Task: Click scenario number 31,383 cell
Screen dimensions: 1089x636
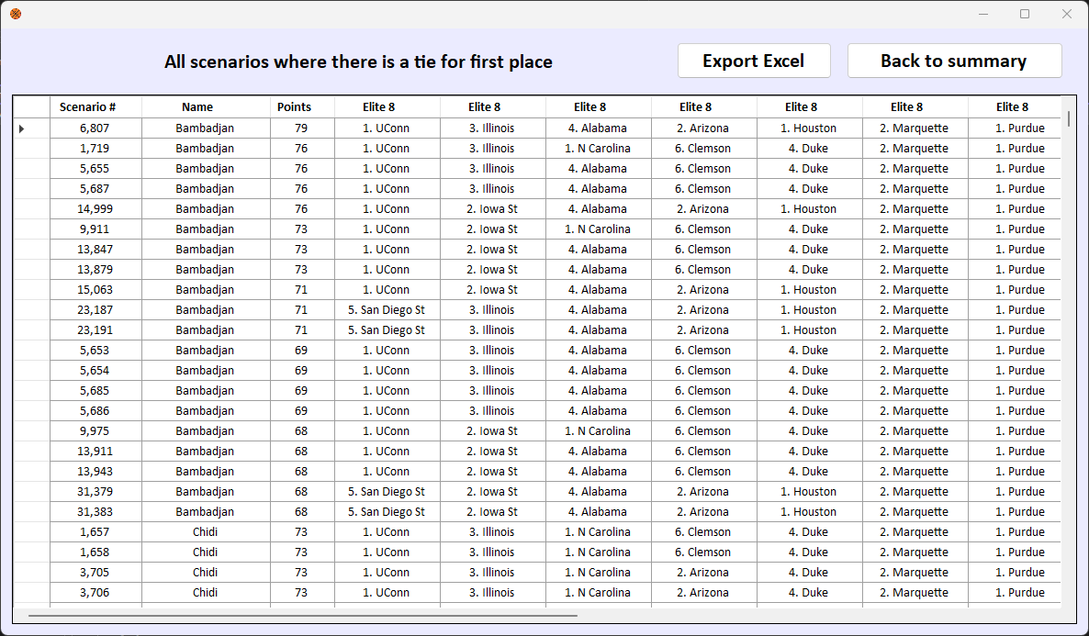Action: coord(95,512)
